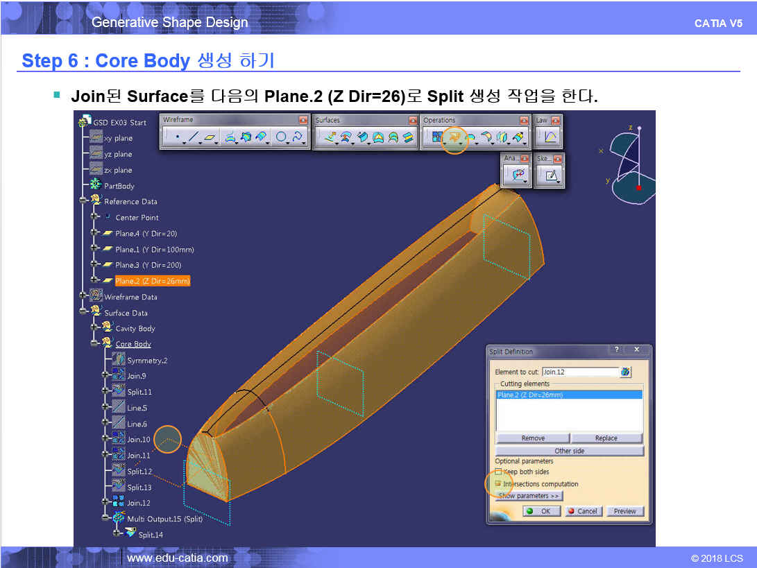Click the Element to cut field

point(579,372)
